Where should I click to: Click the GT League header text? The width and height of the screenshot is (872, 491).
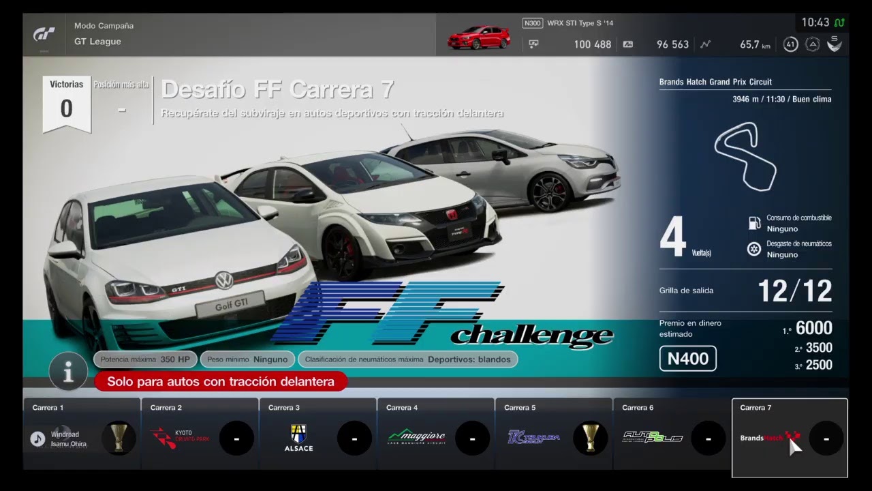pos(97,42)
